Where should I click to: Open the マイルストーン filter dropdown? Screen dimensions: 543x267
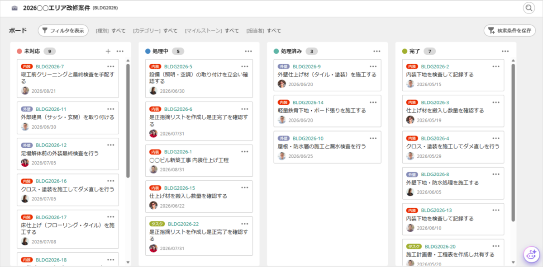[212, 31]
